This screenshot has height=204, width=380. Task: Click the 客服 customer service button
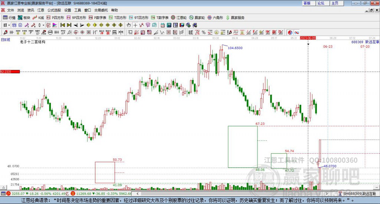pos(308,3)
